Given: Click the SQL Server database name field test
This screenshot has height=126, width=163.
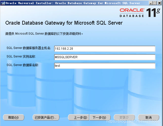Looking at the screenshot, I should click(105, 66).
